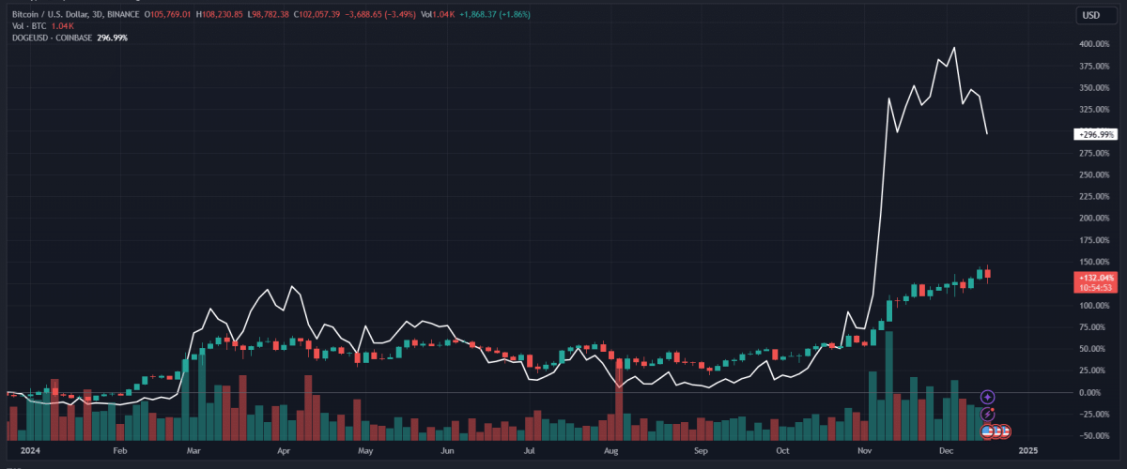Click the purple four-point star event icon
The image size is (1127, 469).
tap(988, 398)
